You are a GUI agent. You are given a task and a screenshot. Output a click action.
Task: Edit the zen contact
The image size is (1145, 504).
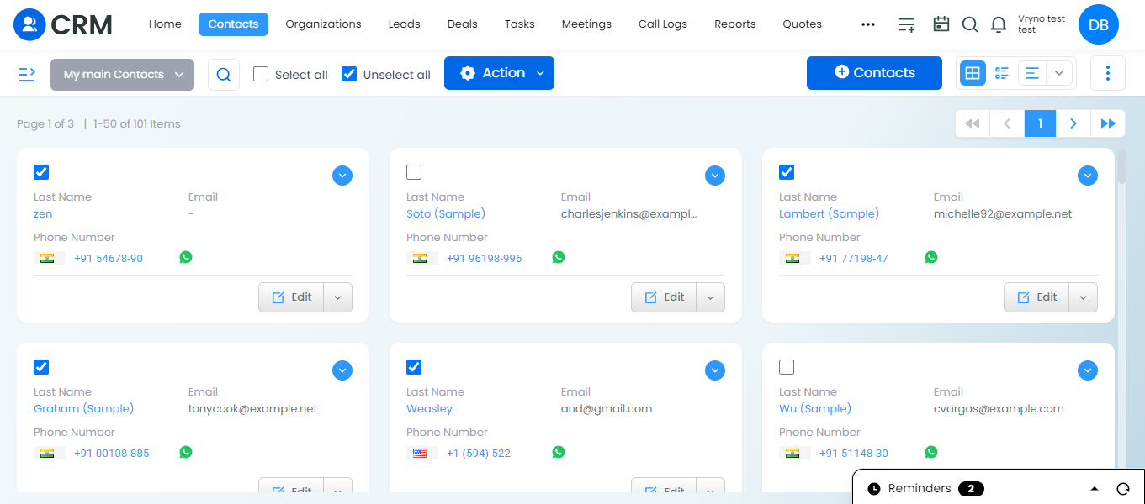(x=291, y=297)
